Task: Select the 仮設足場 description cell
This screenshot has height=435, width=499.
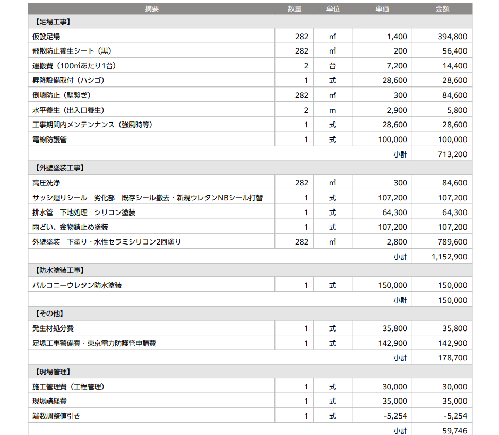Action: click(x=46, y=37)
